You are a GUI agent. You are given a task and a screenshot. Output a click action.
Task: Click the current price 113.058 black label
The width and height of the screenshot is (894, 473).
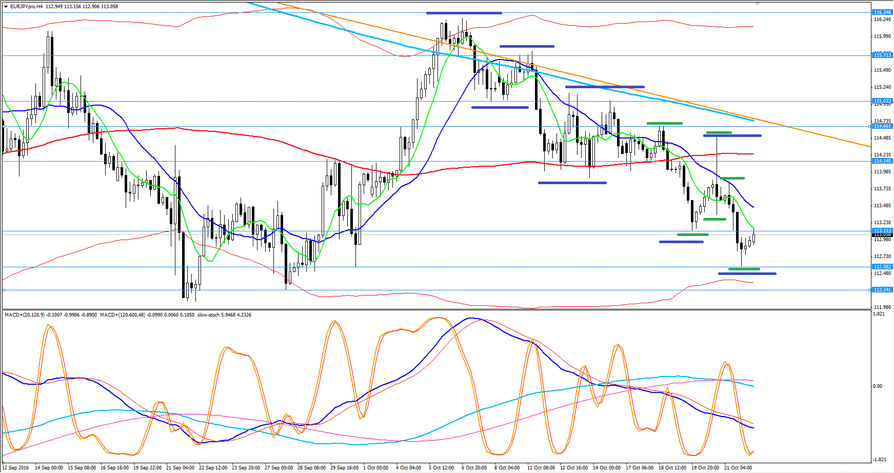[x=882, y=235]
